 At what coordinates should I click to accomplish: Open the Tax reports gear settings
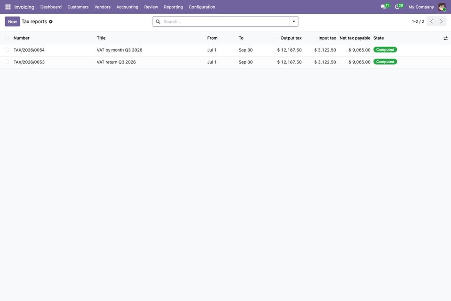coord(51,22)
